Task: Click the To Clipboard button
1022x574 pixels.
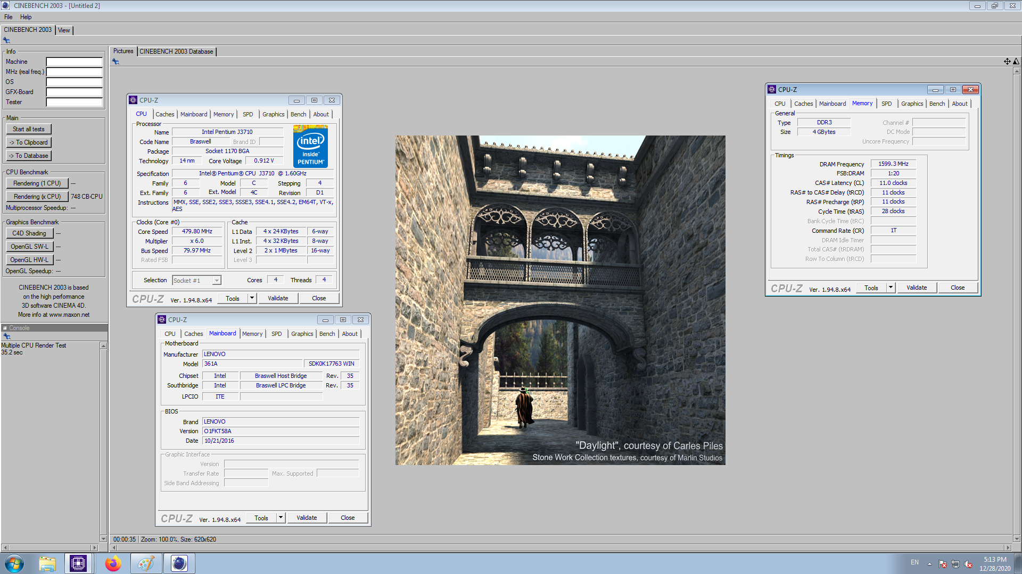Action: 29,142
